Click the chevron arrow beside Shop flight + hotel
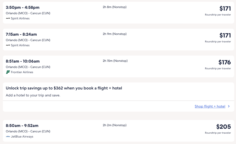The height and width of the screenshot is (144, 236). [229, 107]
